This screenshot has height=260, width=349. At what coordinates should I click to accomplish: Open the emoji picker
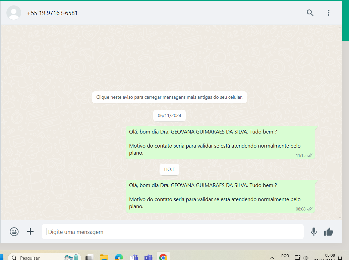coord(14,232)
